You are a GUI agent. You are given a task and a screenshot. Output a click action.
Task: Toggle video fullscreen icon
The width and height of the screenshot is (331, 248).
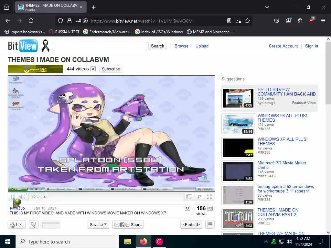pyautogui.click(x=209, y=197)
